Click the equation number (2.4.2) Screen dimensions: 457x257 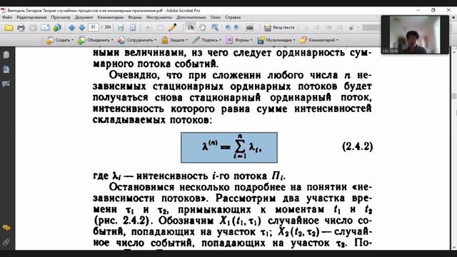point(357,146)
